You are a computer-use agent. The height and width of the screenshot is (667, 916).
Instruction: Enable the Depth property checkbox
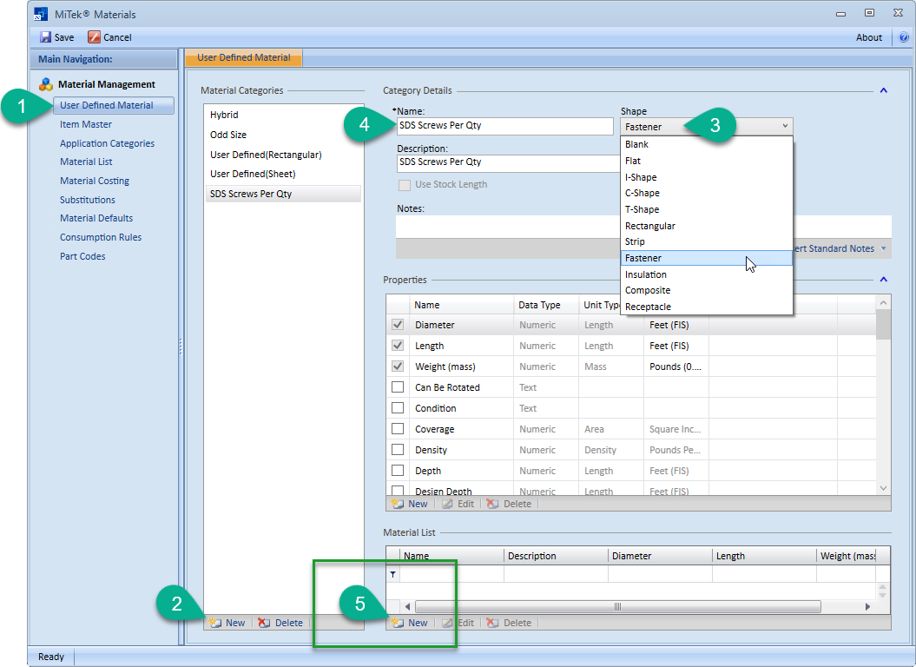[x=398, y=471]
